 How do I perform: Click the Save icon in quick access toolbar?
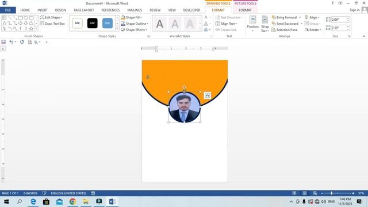coord(3,42)
